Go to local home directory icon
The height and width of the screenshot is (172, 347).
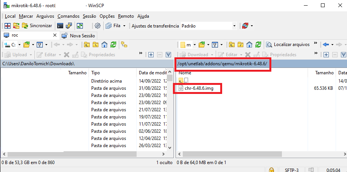tap(104, 45)
